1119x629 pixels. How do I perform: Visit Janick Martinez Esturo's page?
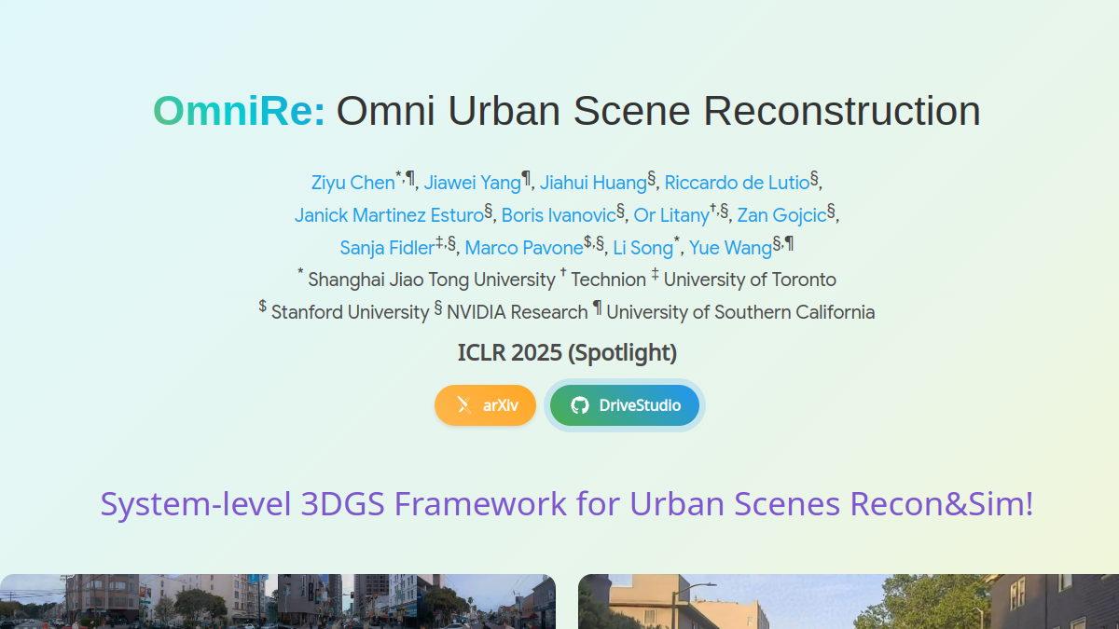(x=389, y=215)
